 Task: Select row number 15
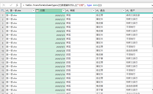click(x=3, y=70)
